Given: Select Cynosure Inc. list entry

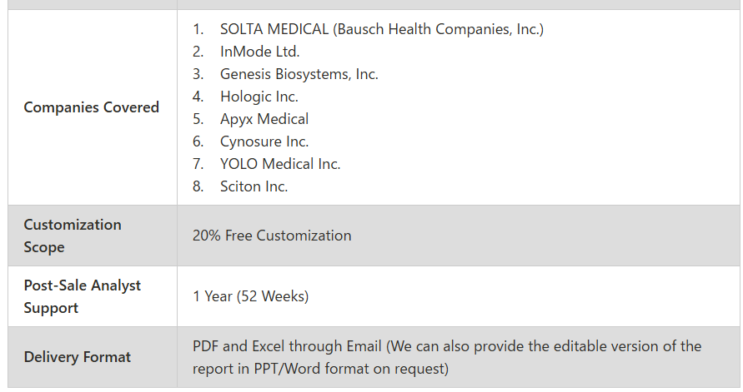Looking at the screenshot, I should [x=264, y=141].
